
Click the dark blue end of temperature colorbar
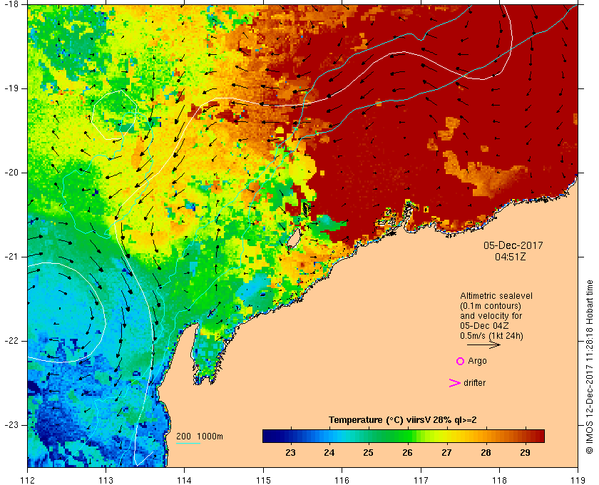(267, 436)
